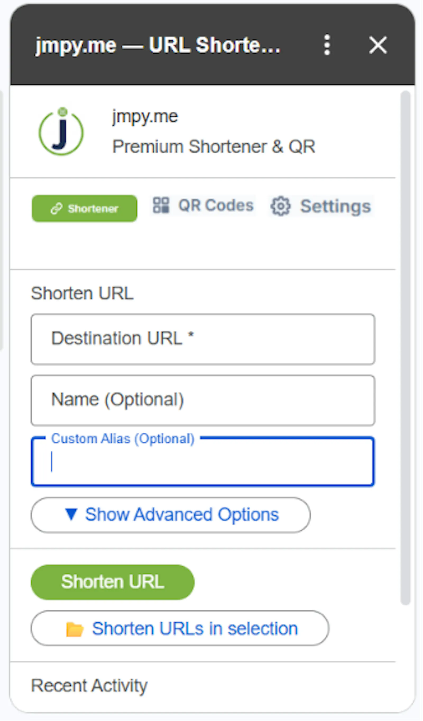The height and width of the screenshot is (721, 423).
Task: Click the panel's vertical scrollbar
Action: pyautogui.click(x=405, y=348)
